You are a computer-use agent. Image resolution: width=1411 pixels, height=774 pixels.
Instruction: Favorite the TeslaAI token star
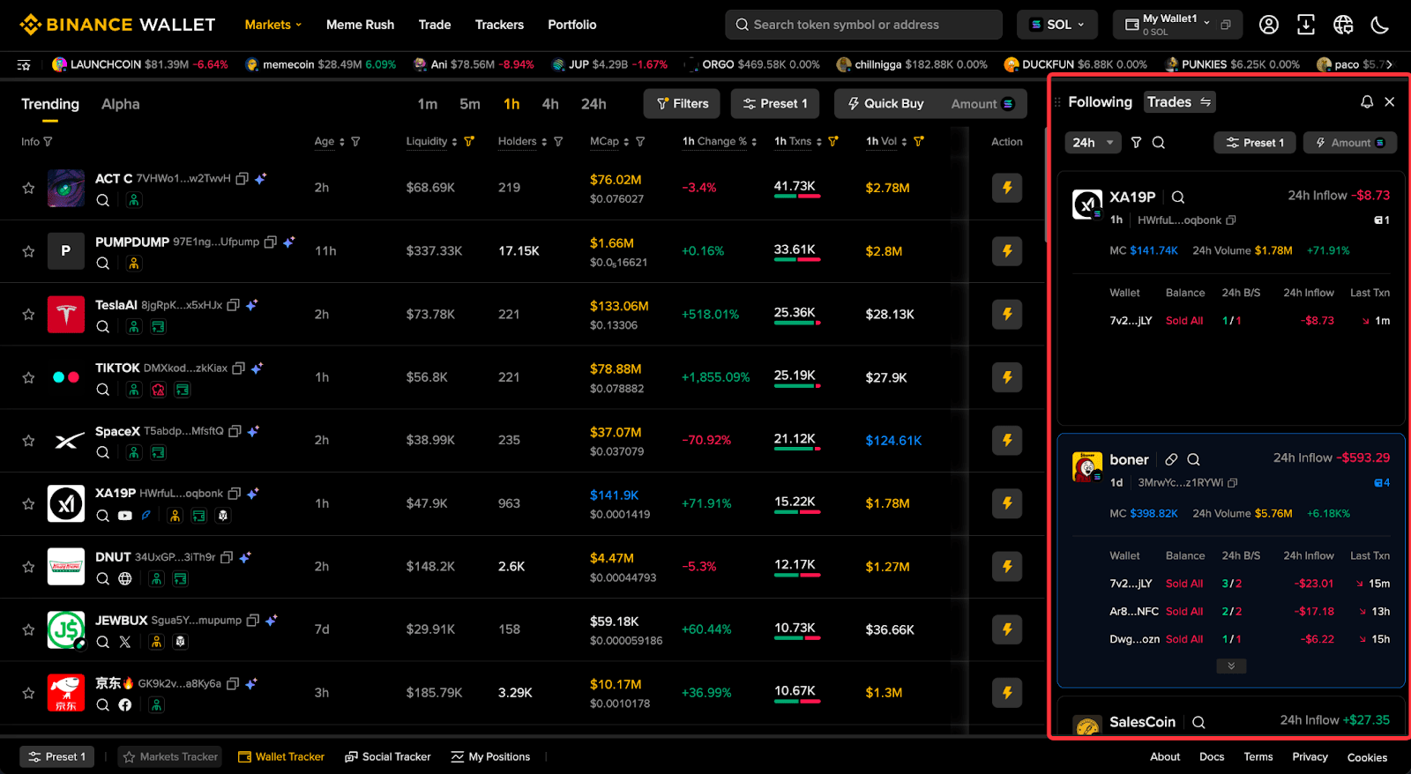coord(28,314)
